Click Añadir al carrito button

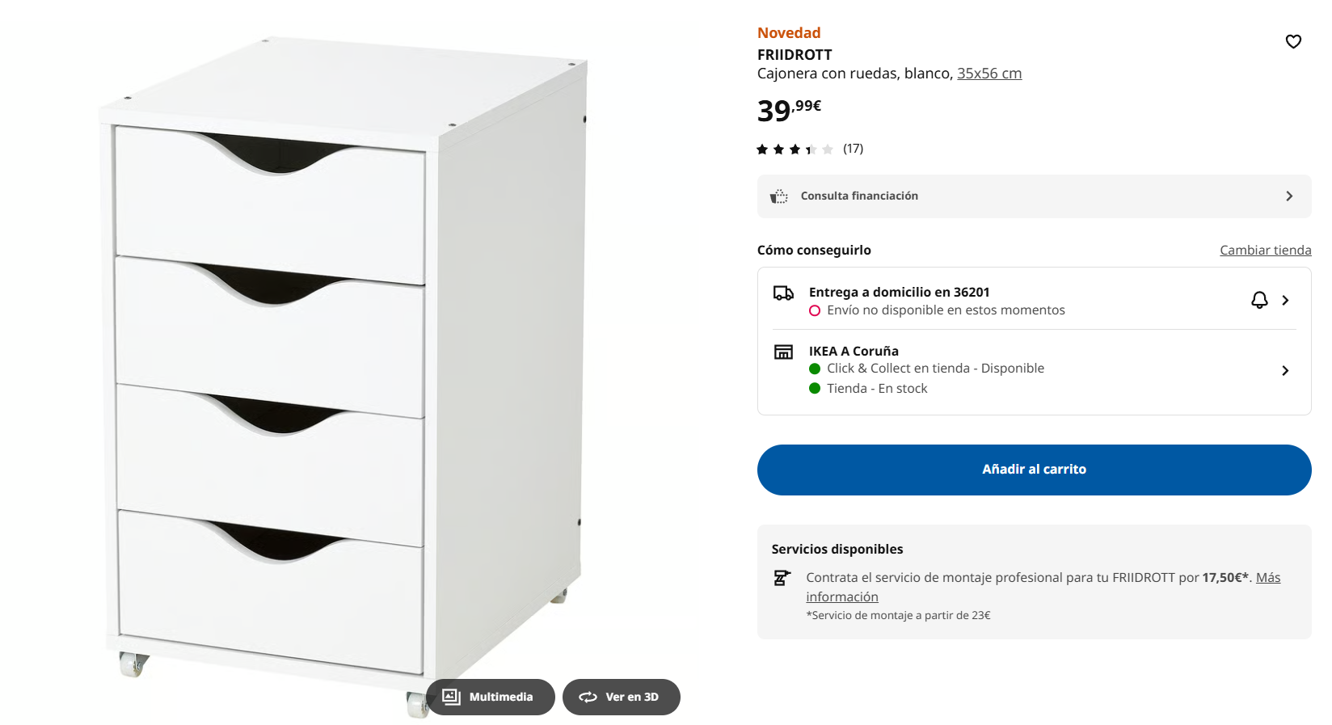tap(1034, 470)
